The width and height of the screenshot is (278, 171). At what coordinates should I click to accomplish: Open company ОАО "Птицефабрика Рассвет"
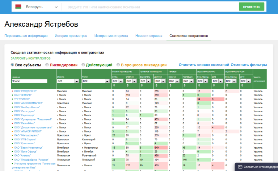(31, 159)
